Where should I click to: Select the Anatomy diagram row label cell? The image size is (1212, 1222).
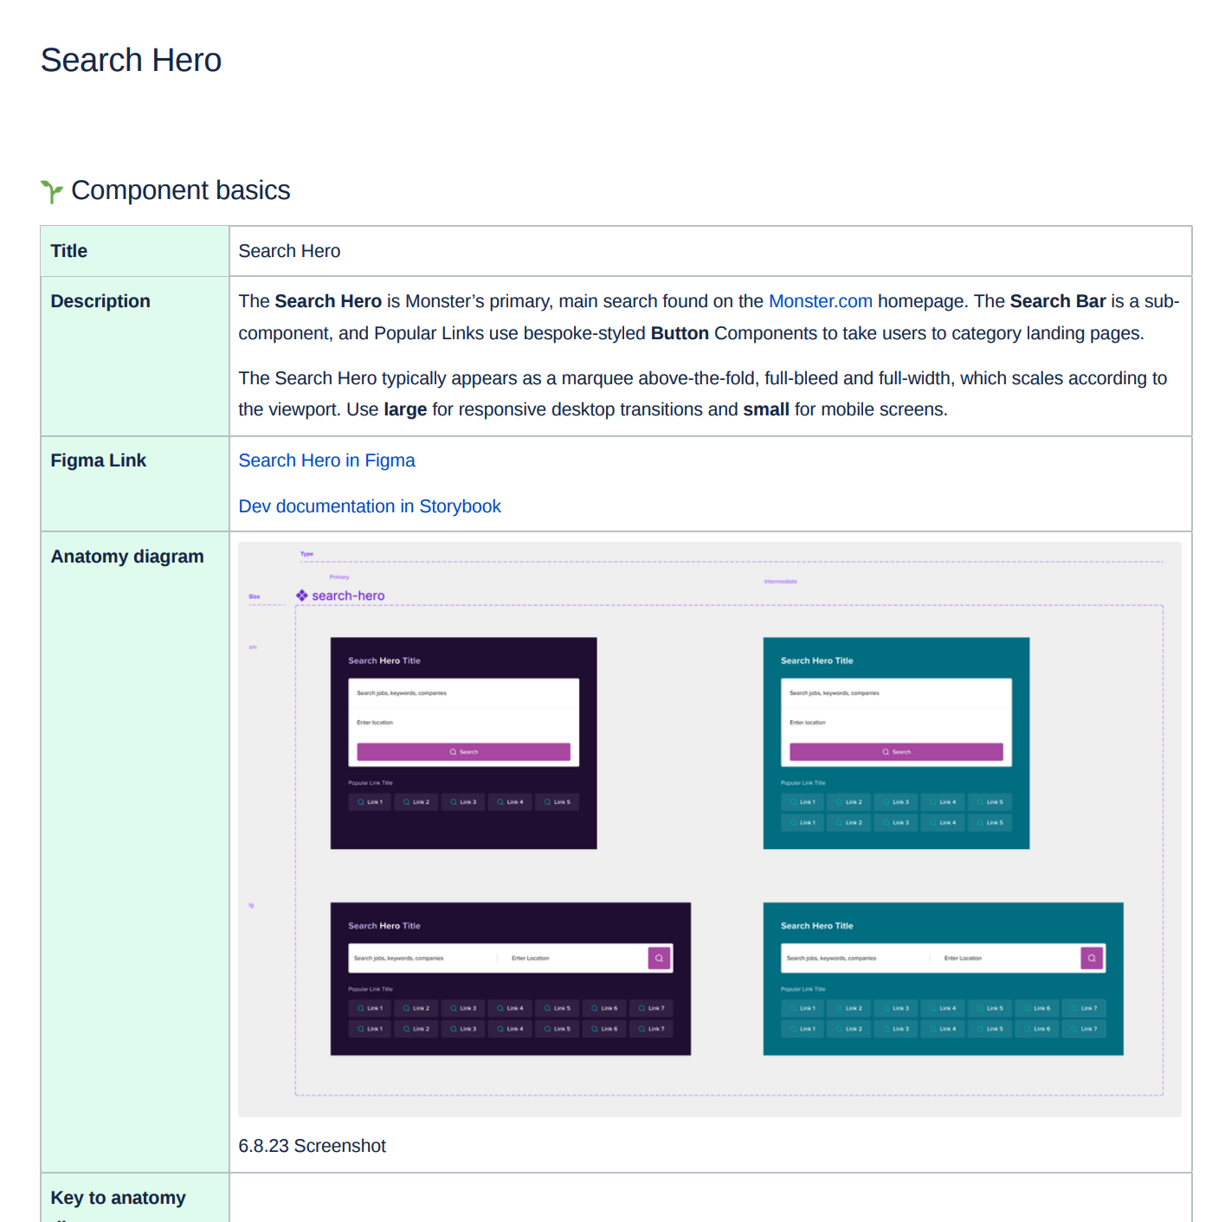coord(135,852)
